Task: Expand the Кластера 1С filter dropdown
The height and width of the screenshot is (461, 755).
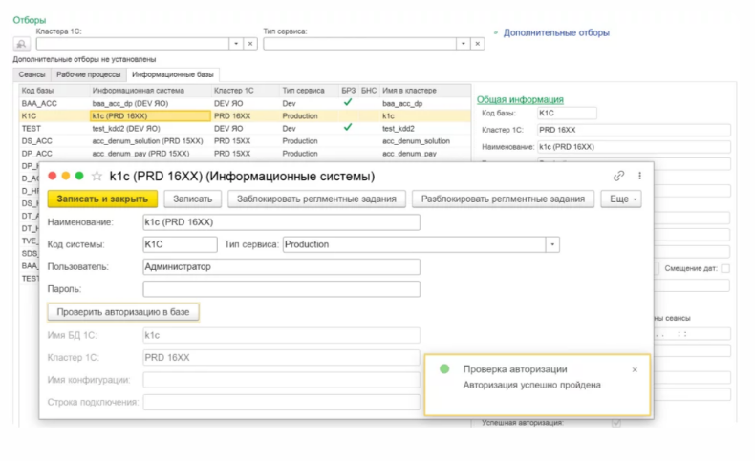Action: click(x=235, y=44)
